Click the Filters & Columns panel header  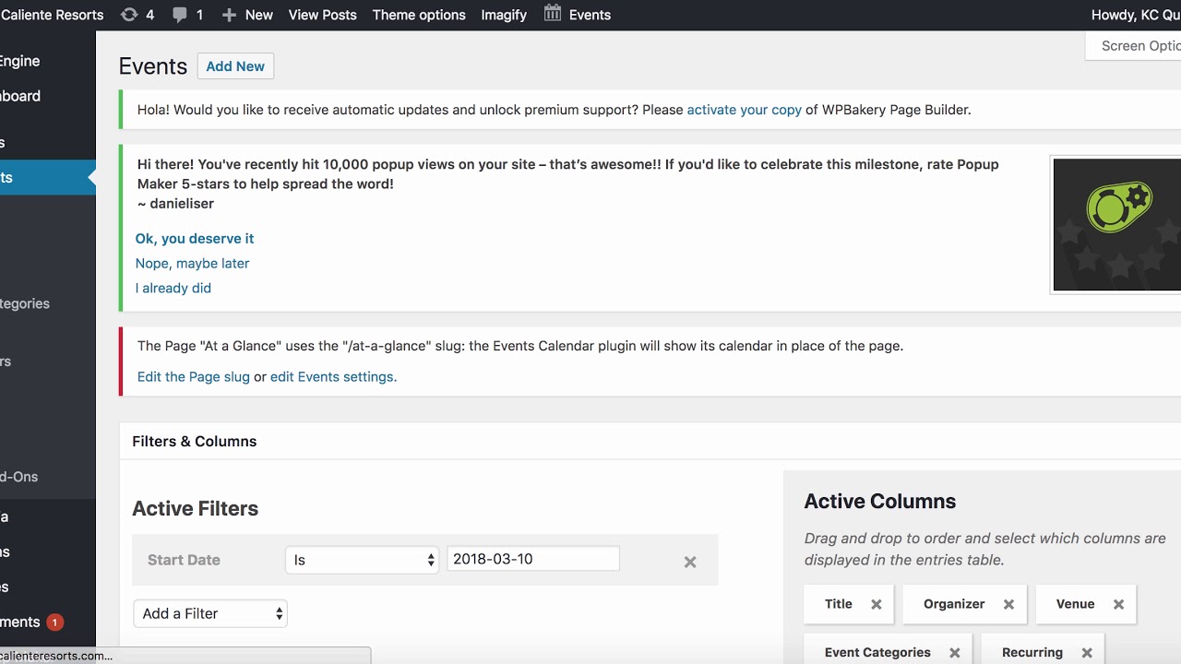coord(650,442)
